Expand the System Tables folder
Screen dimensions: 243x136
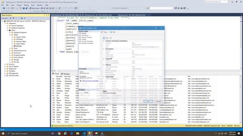coord(12,37)
